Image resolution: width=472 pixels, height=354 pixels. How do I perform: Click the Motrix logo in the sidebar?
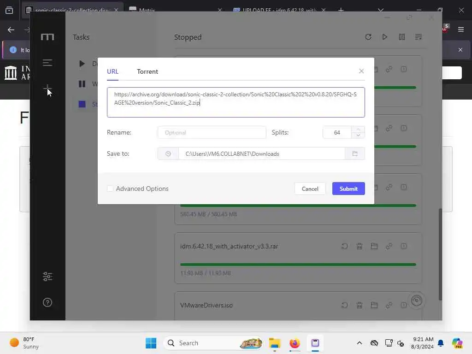(47, 37)
